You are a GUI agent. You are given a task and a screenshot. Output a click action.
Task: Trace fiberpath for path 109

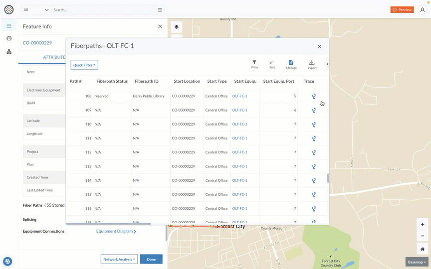(313, 111)
